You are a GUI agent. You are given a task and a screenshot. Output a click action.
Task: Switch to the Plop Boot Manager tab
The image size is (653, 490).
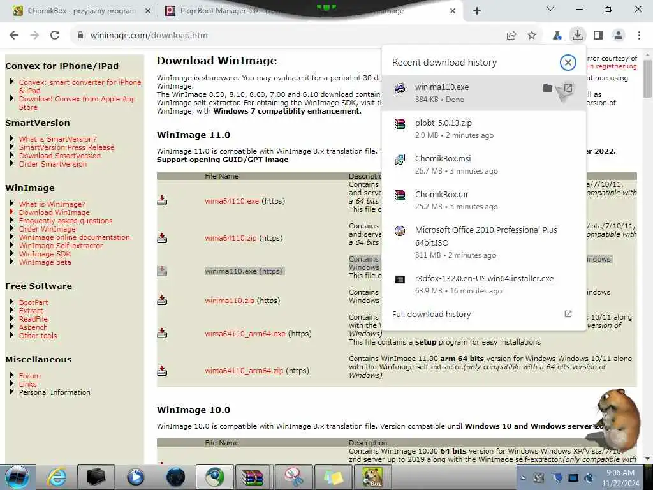[225, 11]
